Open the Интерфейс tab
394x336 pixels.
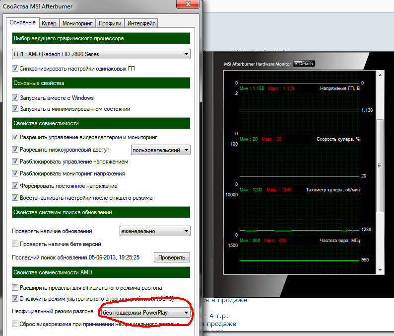(x=141, y=23)
